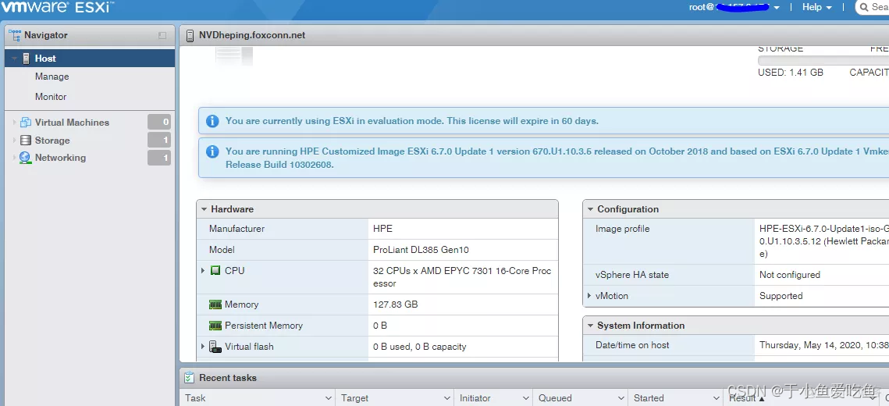Select Host in the Navigator
This screenshot has width=889, height=406.
tap(90, 59)
